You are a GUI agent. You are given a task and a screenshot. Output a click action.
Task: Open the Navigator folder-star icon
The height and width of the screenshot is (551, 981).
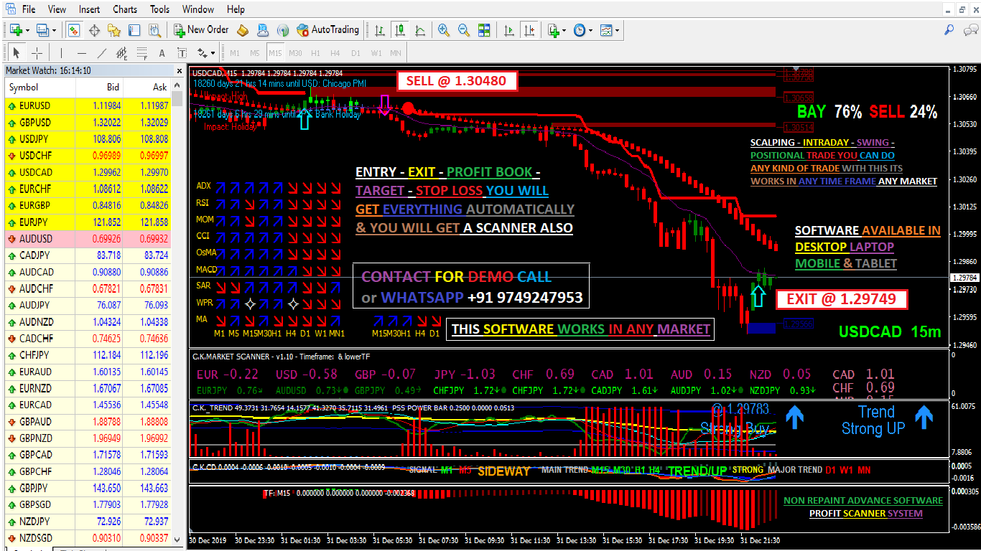click(x=114, y=30)
